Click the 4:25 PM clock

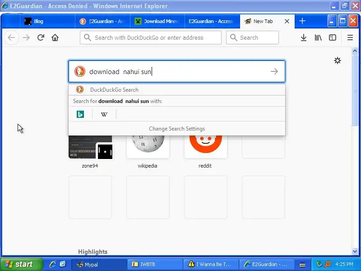(344, 264)
